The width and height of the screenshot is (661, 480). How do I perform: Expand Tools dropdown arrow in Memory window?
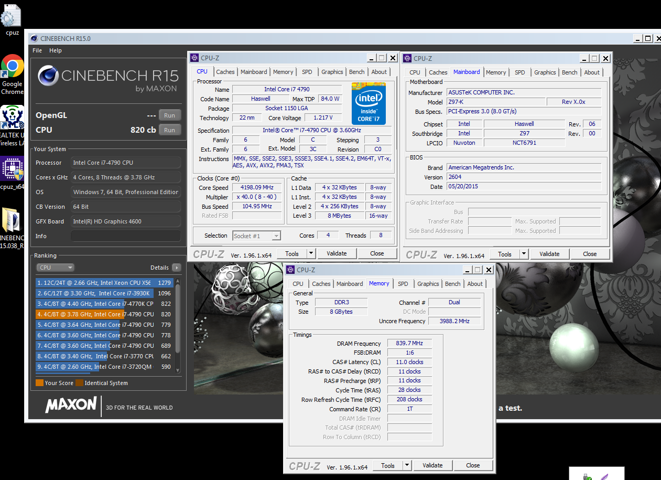pyautogui.click(x=407, y=465)
